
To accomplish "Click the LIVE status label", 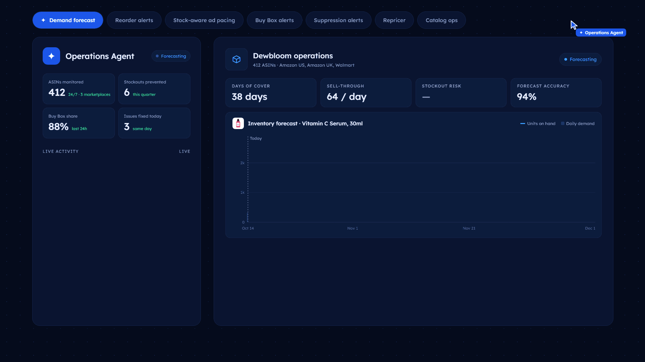I will (x=184, y=152).
